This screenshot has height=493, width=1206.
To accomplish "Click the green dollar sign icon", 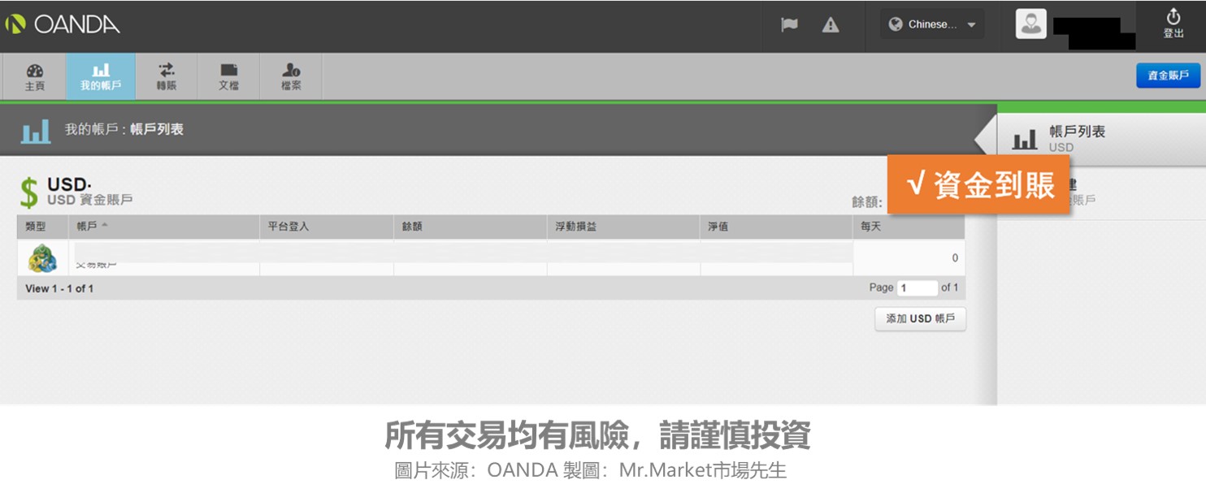I will tap(29, 192).
